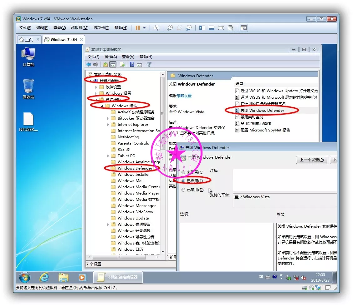Click the filter funnel icon in toolbar

pyautogui.click(x=149, y=65)
